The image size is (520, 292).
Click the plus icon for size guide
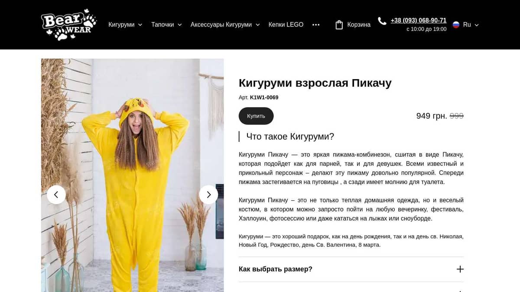point(460,269)
